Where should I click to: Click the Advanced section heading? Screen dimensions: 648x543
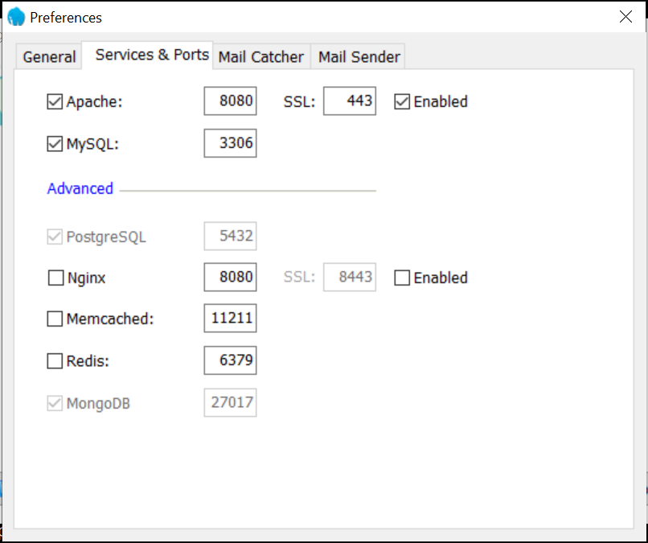click(80, 188)
